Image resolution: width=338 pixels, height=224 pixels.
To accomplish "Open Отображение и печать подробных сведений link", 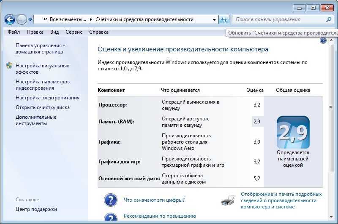I will 281,200.
